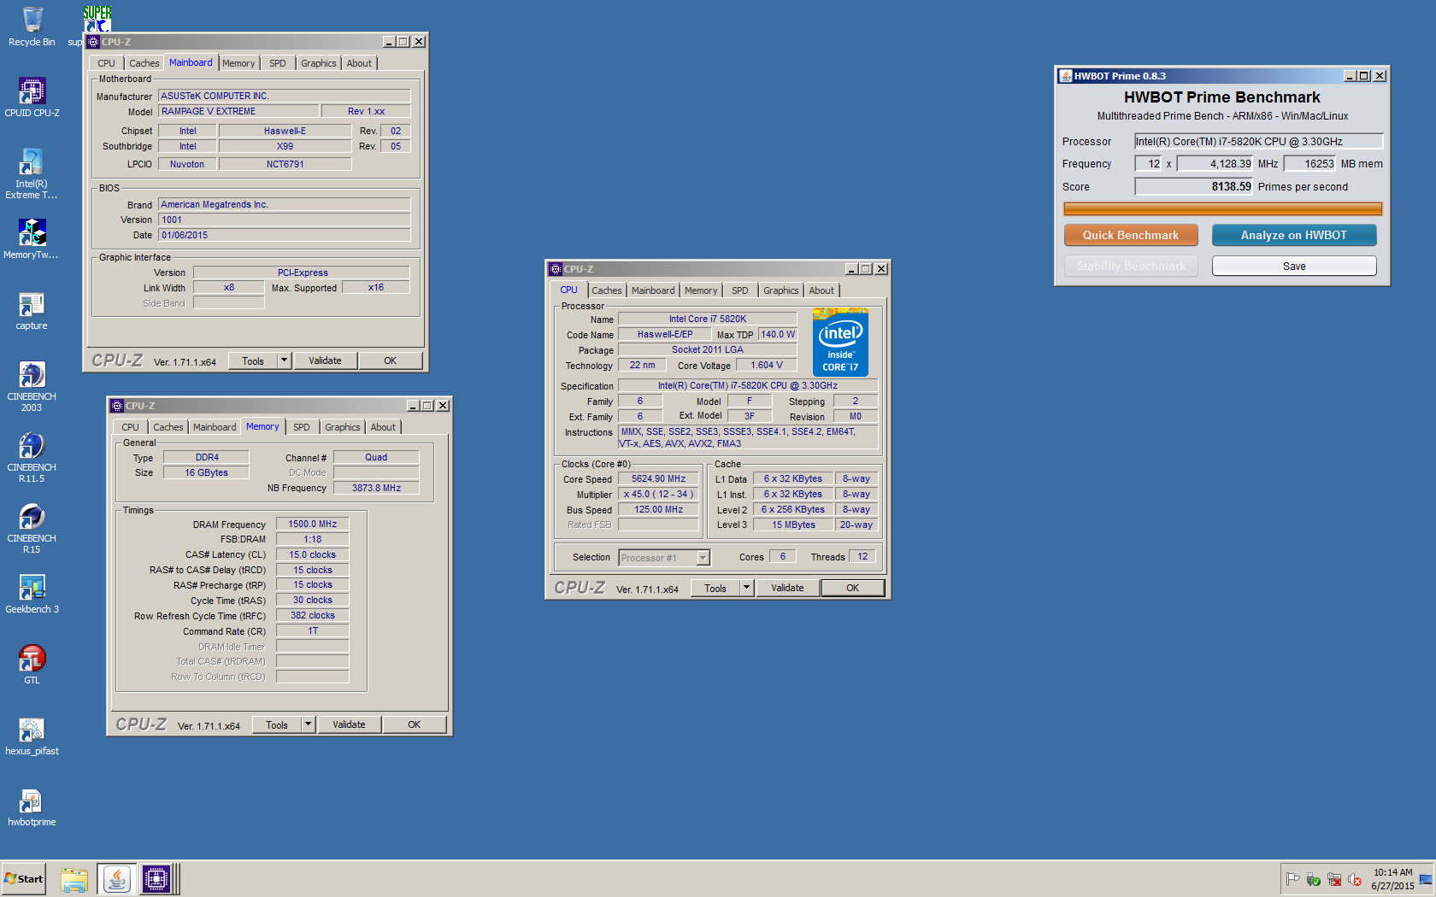The image size is (1436, 897).
Task: Click the Intel inside Core i7 logo
Action: coord(840,343)
